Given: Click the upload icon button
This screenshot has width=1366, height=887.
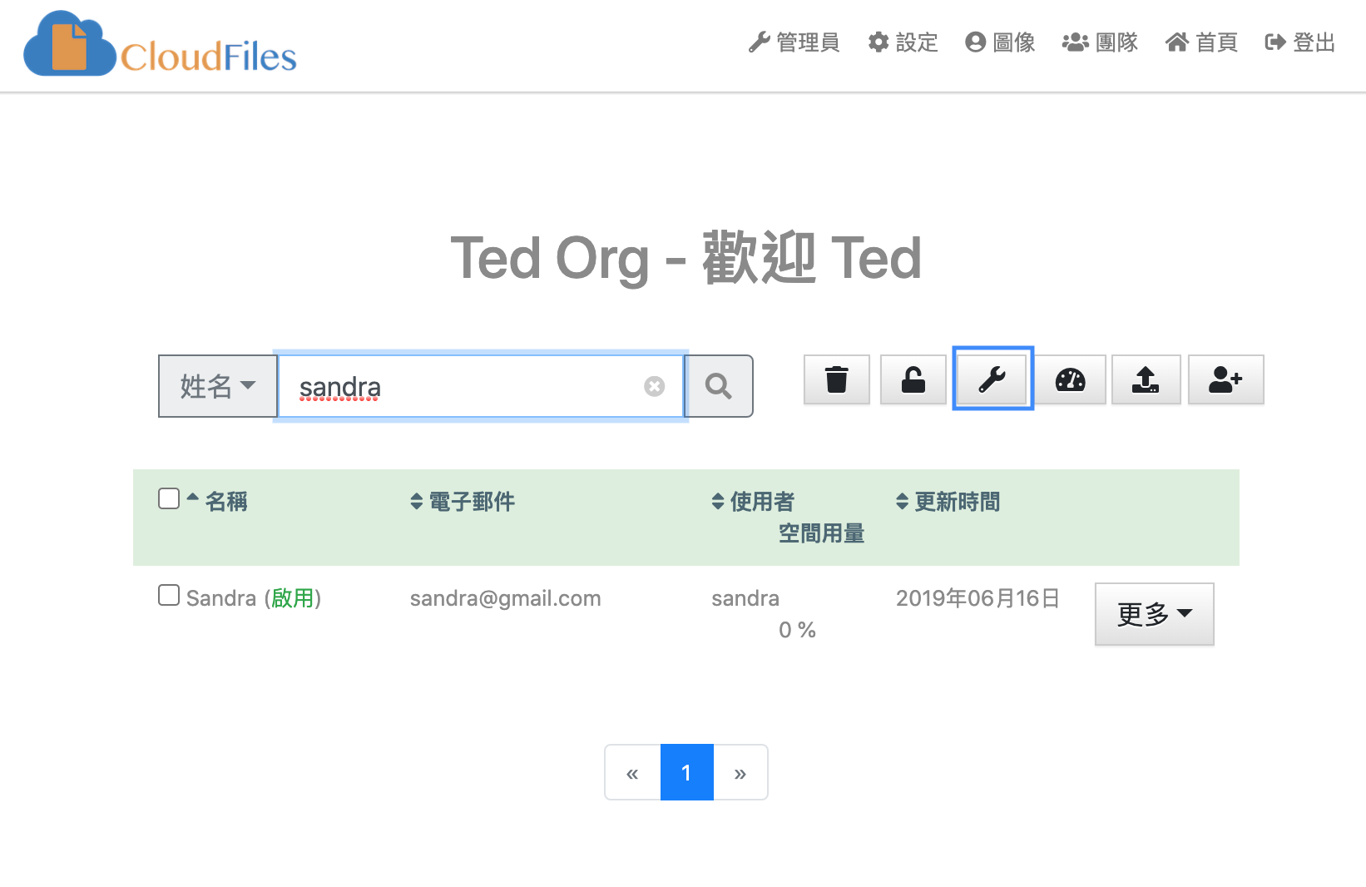Looking at the screenshot, I should click(x=1146, y=379).
